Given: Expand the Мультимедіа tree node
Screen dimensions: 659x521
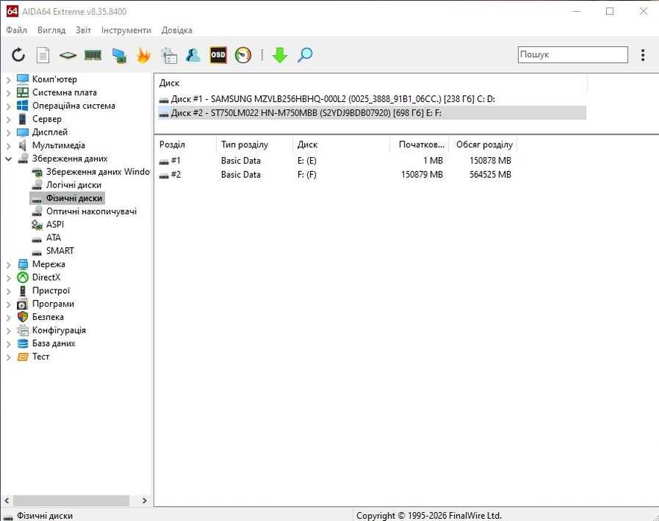Looking at the screenshot, I should click(x=8, y=146).
